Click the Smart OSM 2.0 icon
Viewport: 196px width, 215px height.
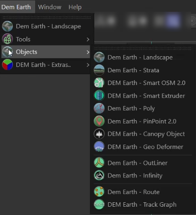coord(99,83)
